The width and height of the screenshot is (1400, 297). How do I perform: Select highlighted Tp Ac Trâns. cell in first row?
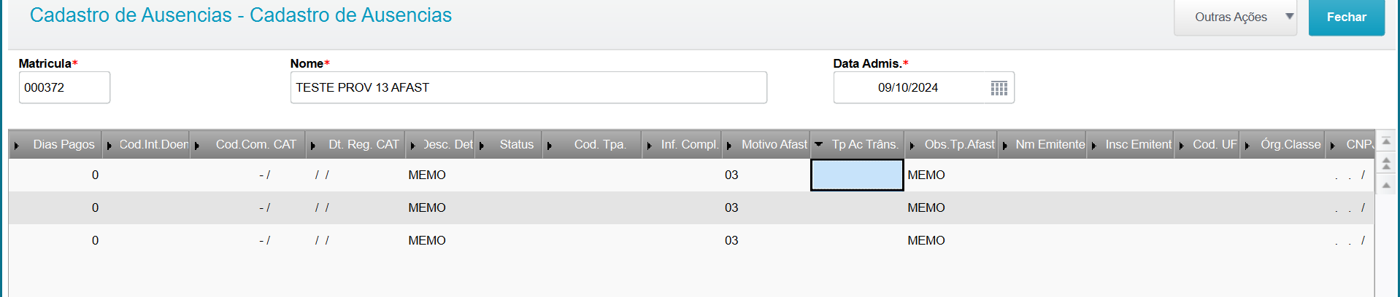tap(857, 175)
